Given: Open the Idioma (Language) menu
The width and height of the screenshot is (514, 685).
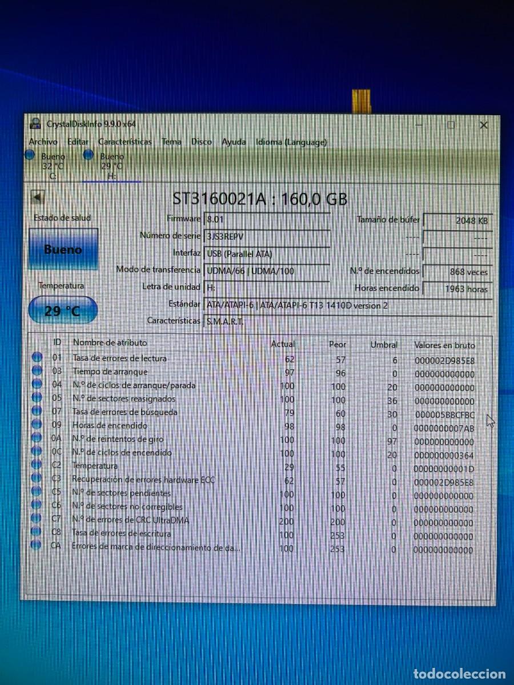Looking at the screenshot, I should pos(291,142).
